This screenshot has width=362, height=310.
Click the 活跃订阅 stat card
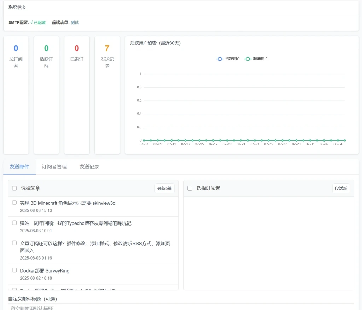click(x=46, y=95)
